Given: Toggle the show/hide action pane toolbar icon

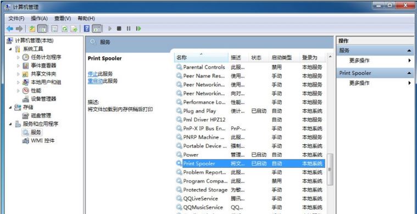Looking at the screenshot, I should 97,29.
